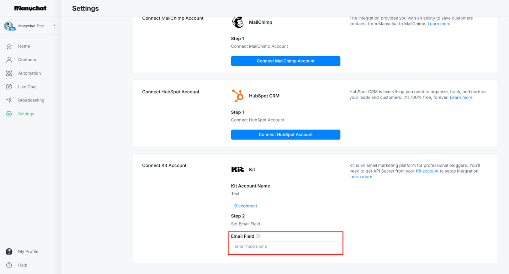Click Learn more link for HubSpot CRM
The width and height of the screenshot is (509, 274).
[x=461, y=98]
